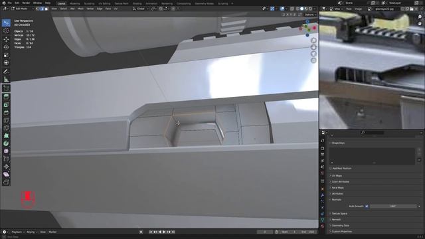425x239 pixels.
Task: Select the Loop Cut tool
Action: coord(6,120)
